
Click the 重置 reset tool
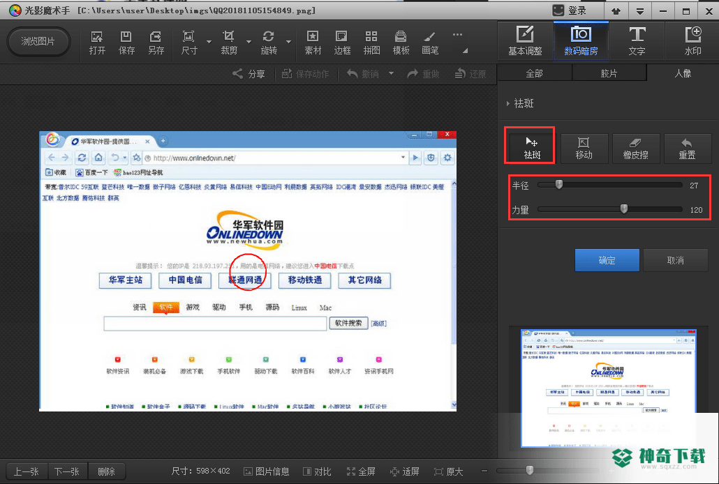point(687,148)
